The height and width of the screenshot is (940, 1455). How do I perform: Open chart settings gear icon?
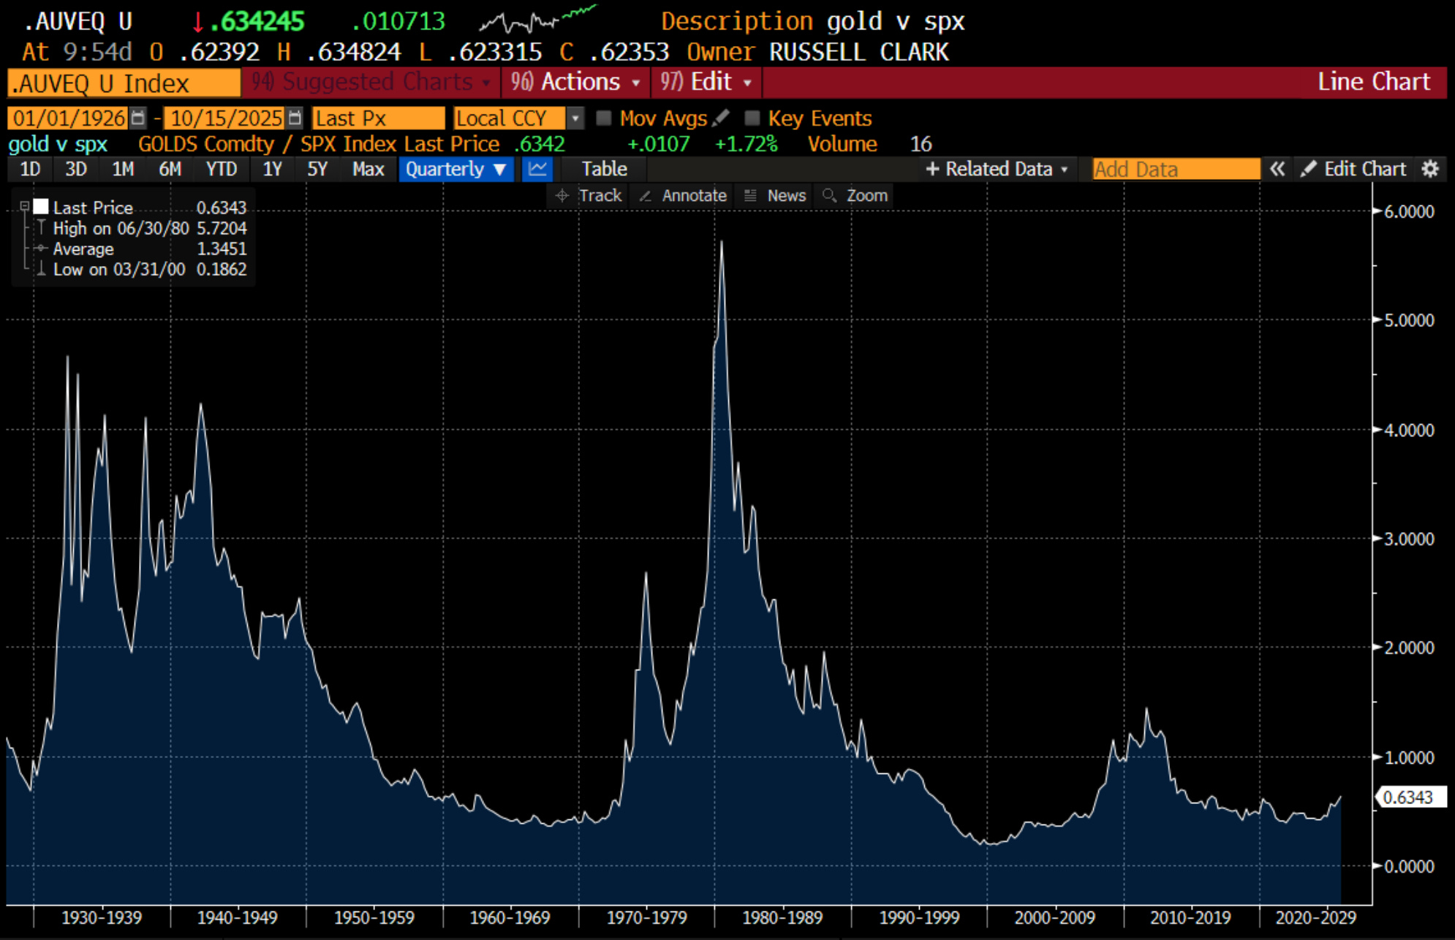coord(1430,170)
